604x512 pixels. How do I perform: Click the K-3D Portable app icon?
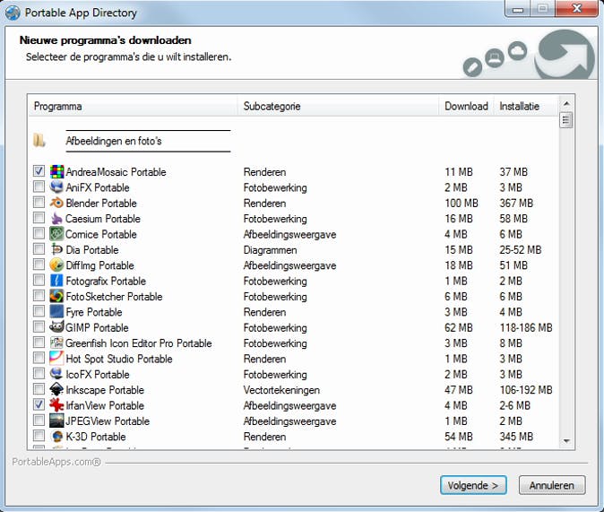pyautogui.click(x=57, y=437)
